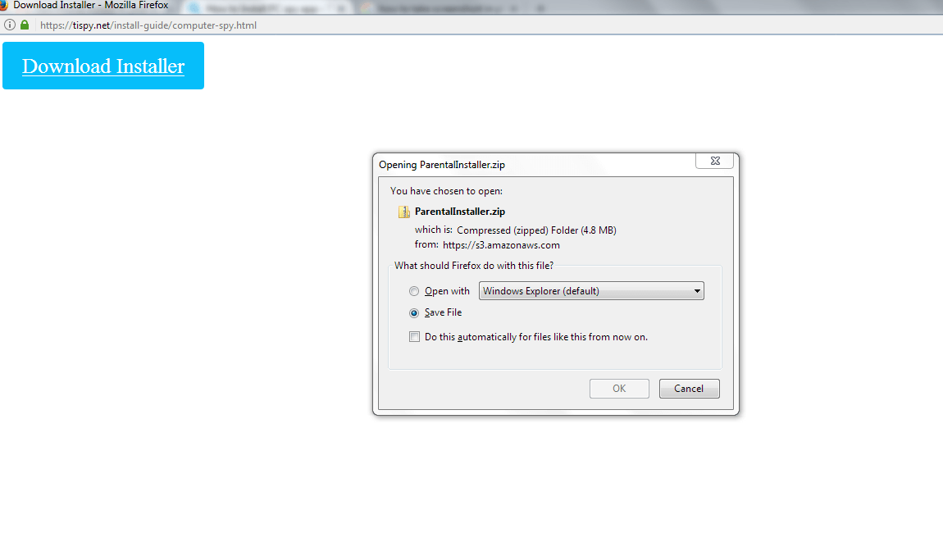Click the Download Installer window title text
This screenshot has width=943, height=533.
point(91,6)
